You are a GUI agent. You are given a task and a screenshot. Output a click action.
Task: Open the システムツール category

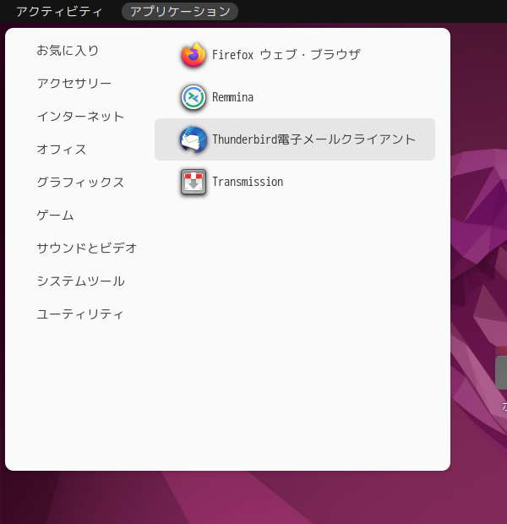(80, 281)
